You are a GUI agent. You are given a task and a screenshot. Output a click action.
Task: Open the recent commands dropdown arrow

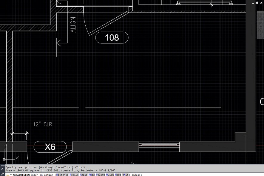tap(11, 175)
